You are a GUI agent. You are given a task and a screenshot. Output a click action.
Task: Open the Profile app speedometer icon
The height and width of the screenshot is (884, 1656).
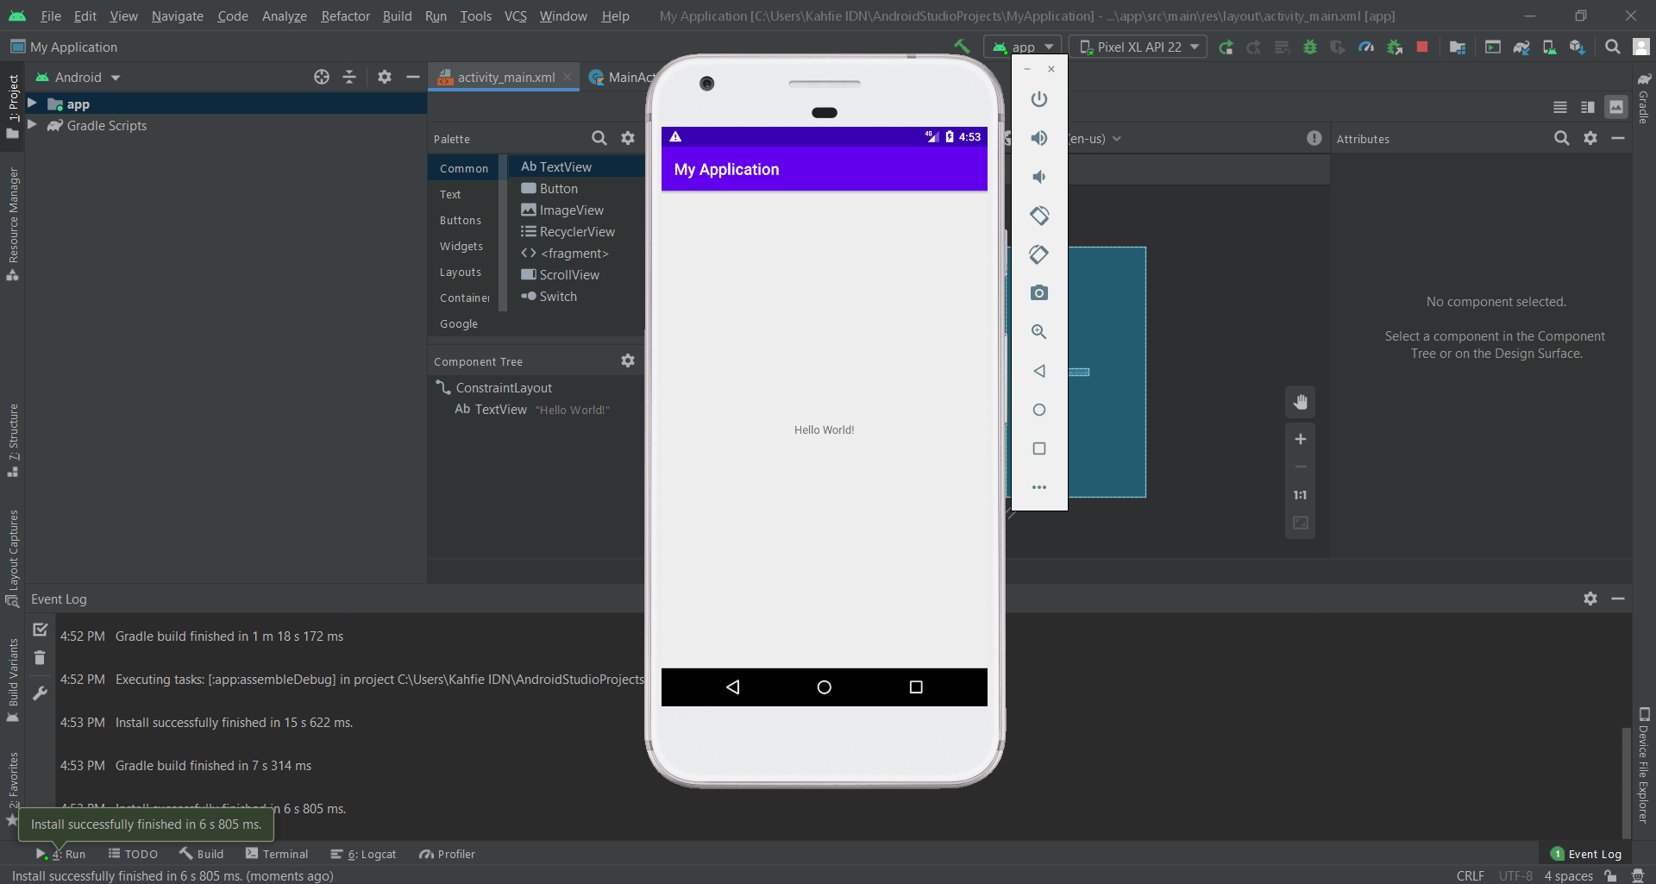click(1366, 47)
